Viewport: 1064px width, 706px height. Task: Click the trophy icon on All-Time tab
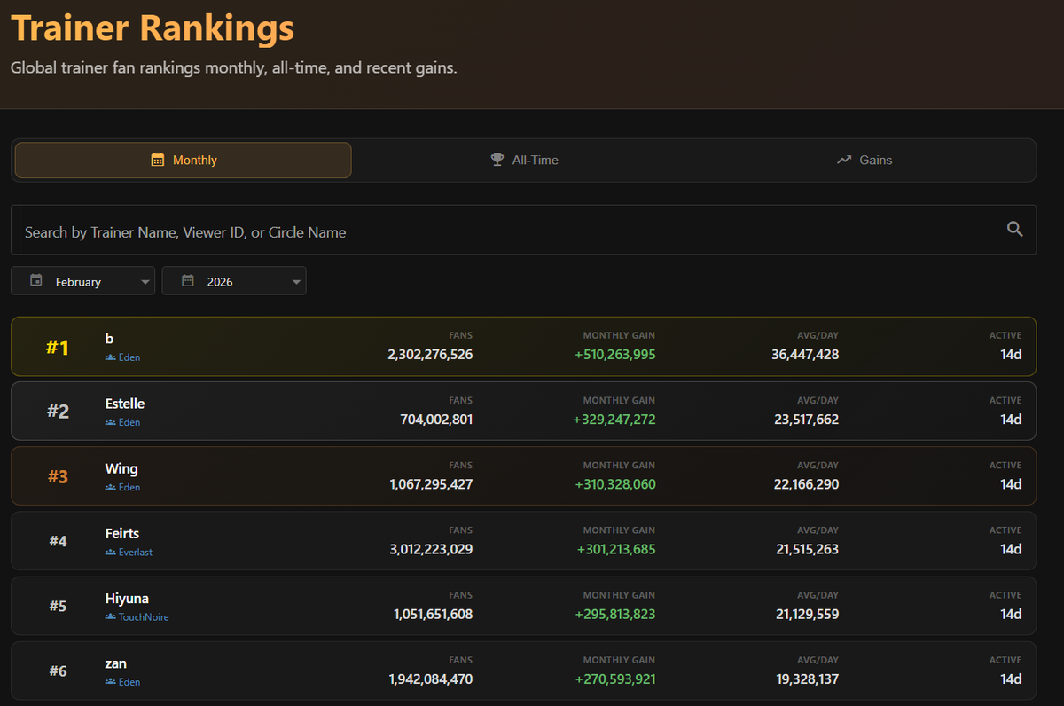(497, 161)
